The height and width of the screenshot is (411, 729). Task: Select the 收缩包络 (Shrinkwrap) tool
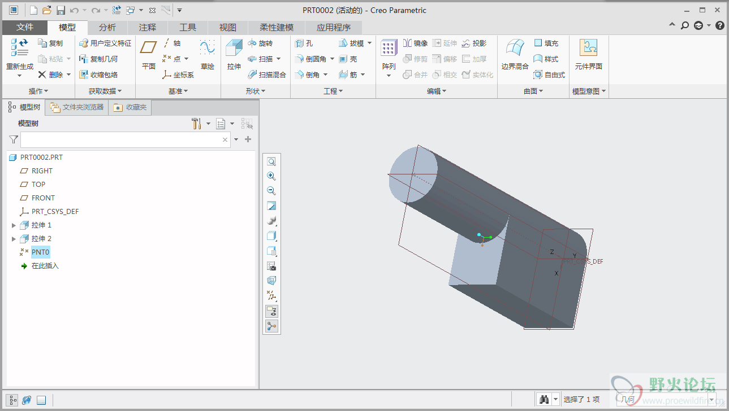pyautogui.click(x=98, y=75)
